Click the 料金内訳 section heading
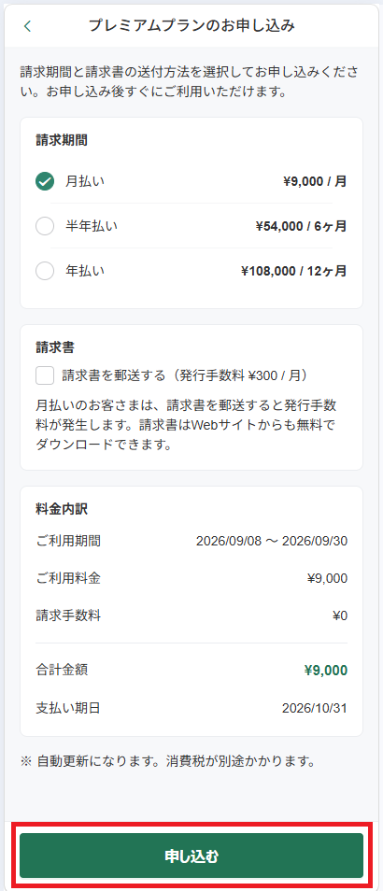This screenshot has width=383, height=891. pos(62,509)
